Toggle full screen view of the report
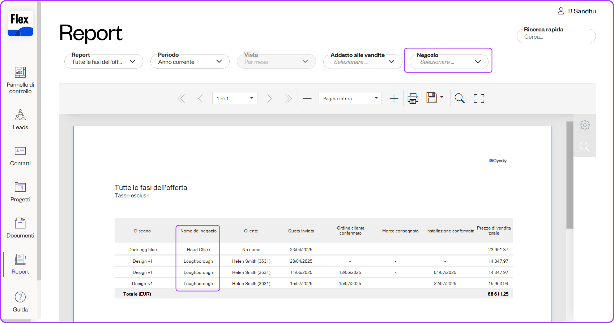Screen dimensions: 614x323 [x=479, y=99]
